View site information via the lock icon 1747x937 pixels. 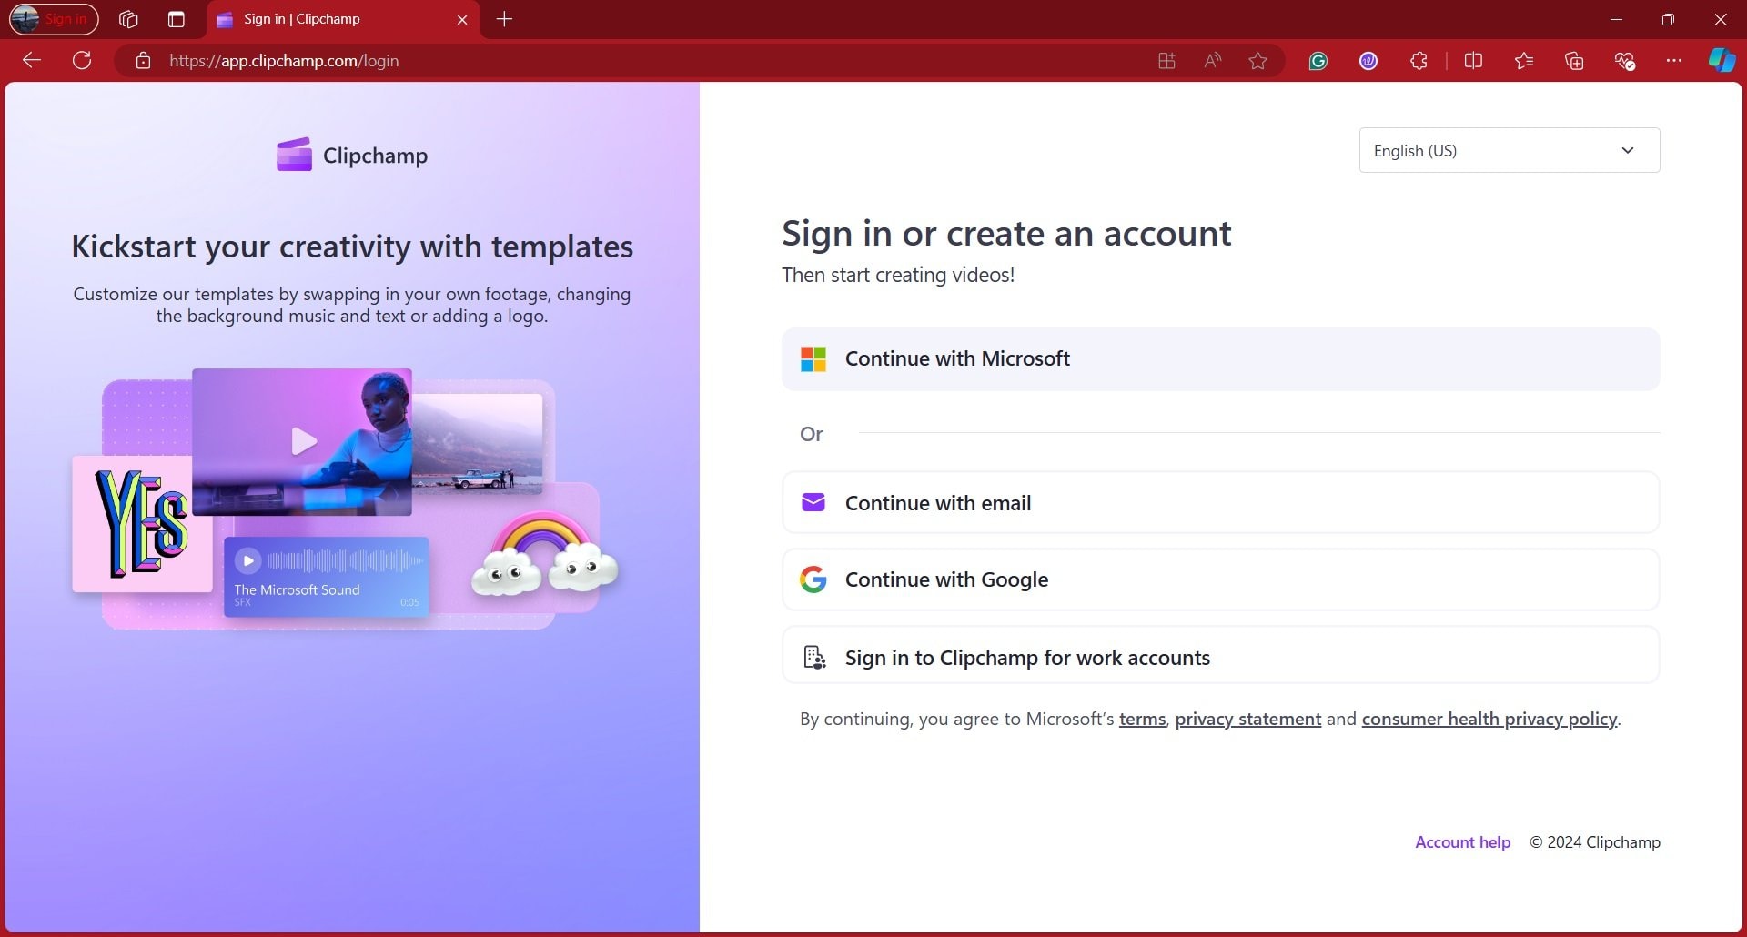point(143,61)
